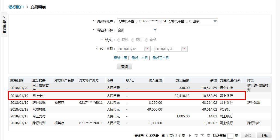Sort by the 交易日期 column header
The width and height of the screenshot is (280, 140).
pos(17,80)
